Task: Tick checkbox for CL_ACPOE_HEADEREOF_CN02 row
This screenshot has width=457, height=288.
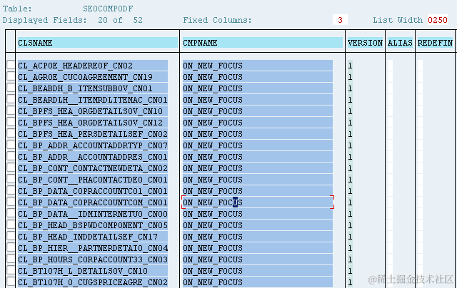Action: pos(11,65)
